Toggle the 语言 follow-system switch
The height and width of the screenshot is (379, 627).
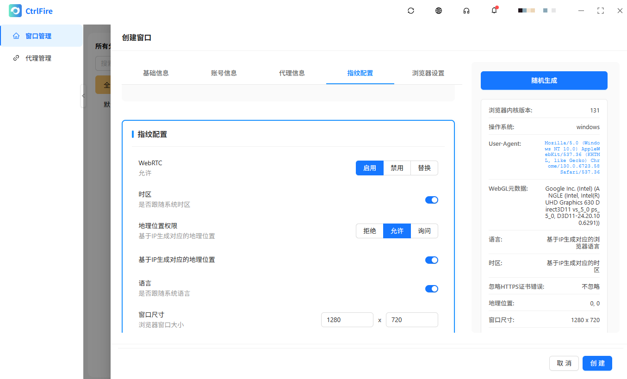tap(431, 288)
